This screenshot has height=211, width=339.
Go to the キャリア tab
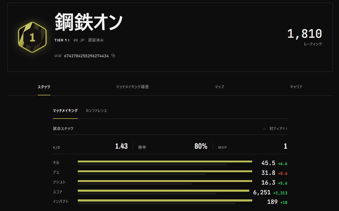296,87
